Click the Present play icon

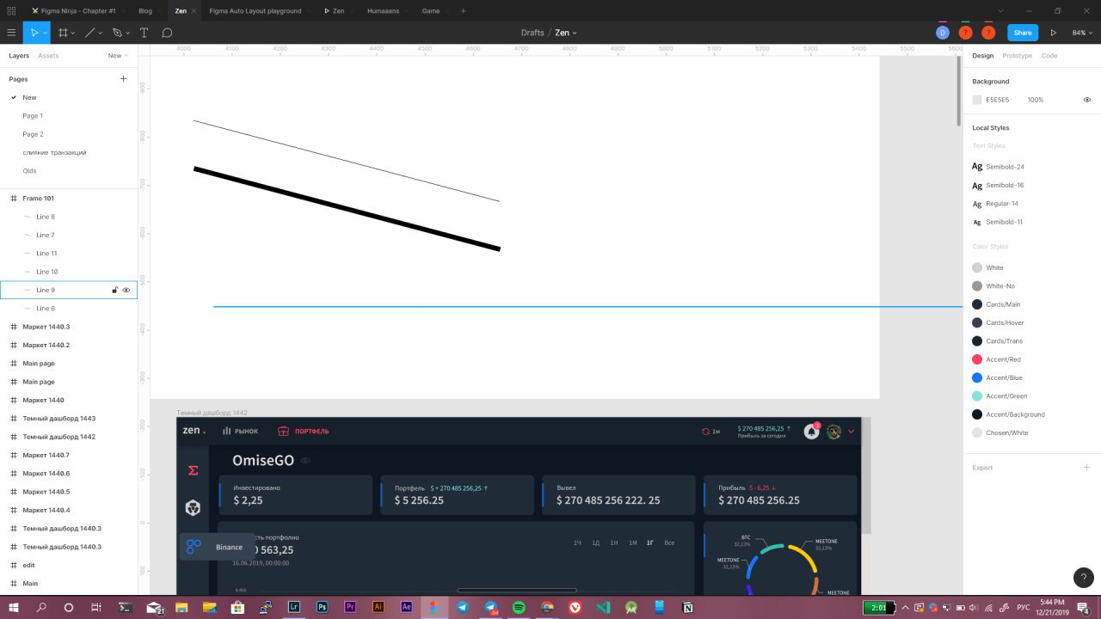click(1053, 33)
